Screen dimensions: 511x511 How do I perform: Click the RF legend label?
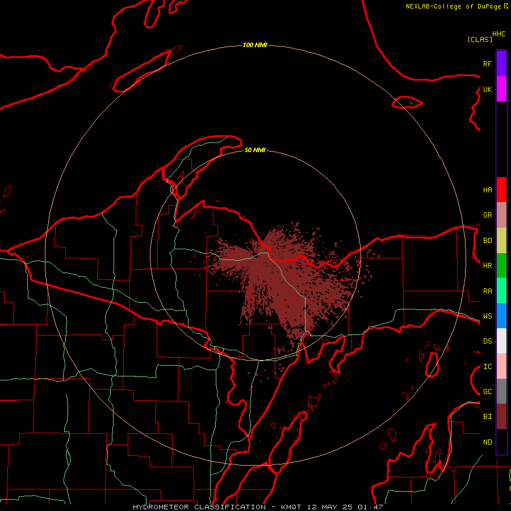pyautogui.click(x=487, y=64)
